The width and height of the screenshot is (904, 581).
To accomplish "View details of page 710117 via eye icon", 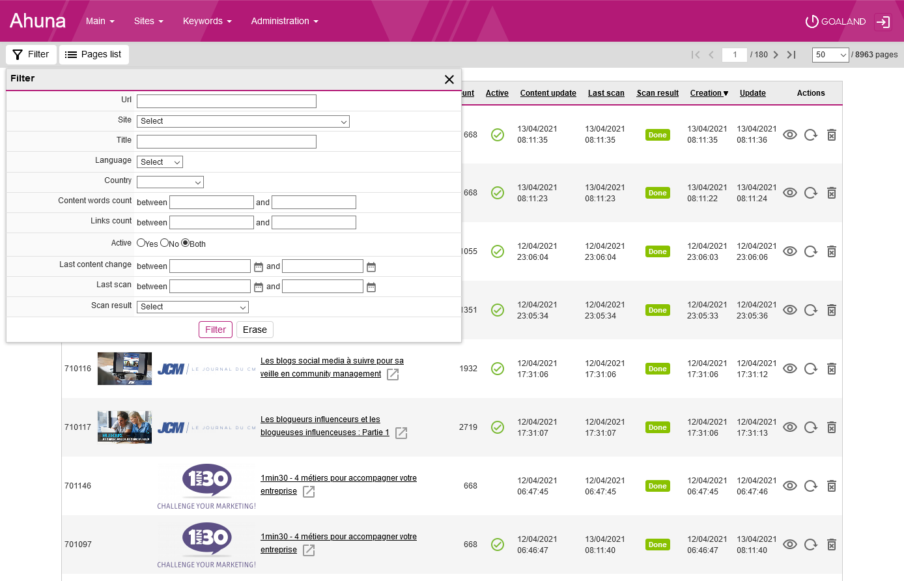I will [x=789, y=427].
